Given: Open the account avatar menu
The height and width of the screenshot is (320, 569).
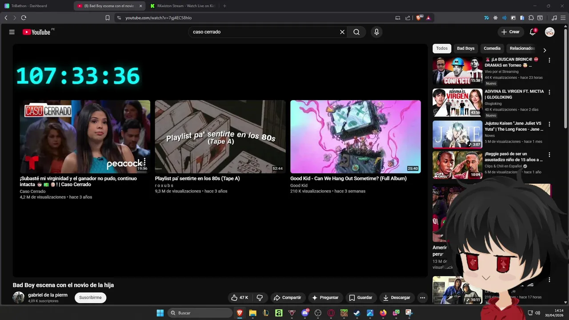Looking at the screenshot, I should coord(550,32).
